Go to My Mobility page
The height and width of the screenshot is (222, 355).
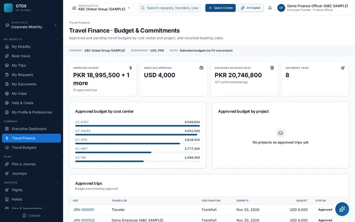coord(32,47)
